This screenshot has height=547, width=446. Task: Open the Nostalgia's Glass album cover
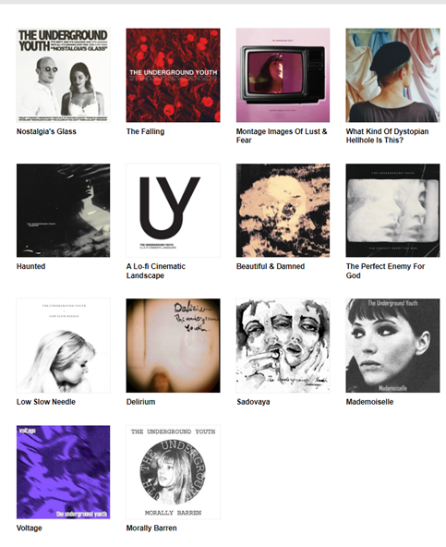click(63, 75)
